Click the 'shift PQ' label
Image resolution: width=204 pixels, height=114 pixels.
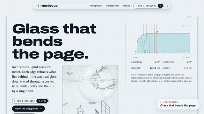(166, 68)
